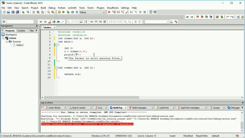Click the editor horizontal scrollbar thumb
The image size is (245, 138).
click(91, 97)
